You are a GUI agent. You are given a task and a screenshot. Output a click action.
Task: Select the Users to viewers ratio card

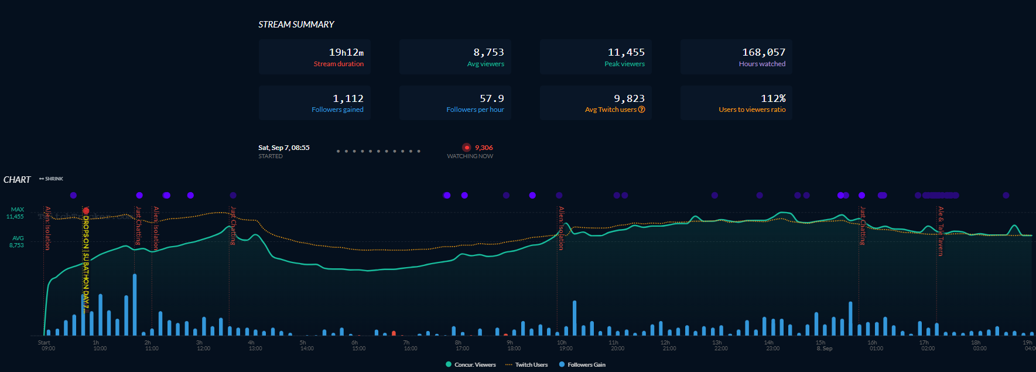pos(736,103)
